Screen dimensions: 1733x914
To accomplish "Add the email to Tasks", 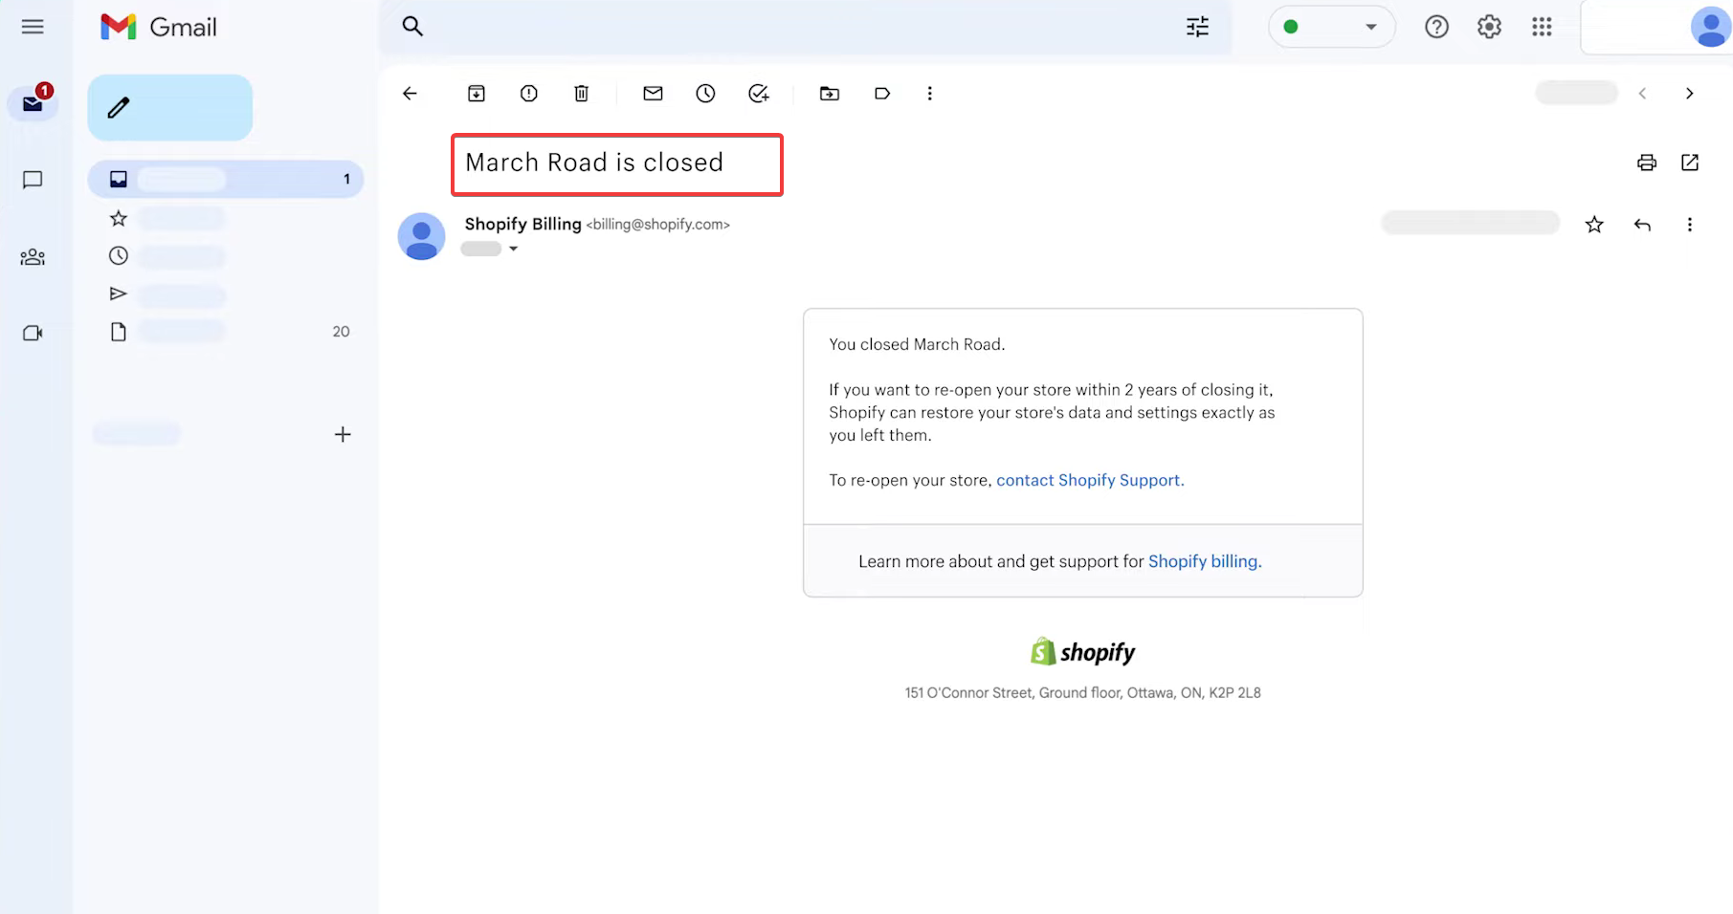I will tap(758, 94).
